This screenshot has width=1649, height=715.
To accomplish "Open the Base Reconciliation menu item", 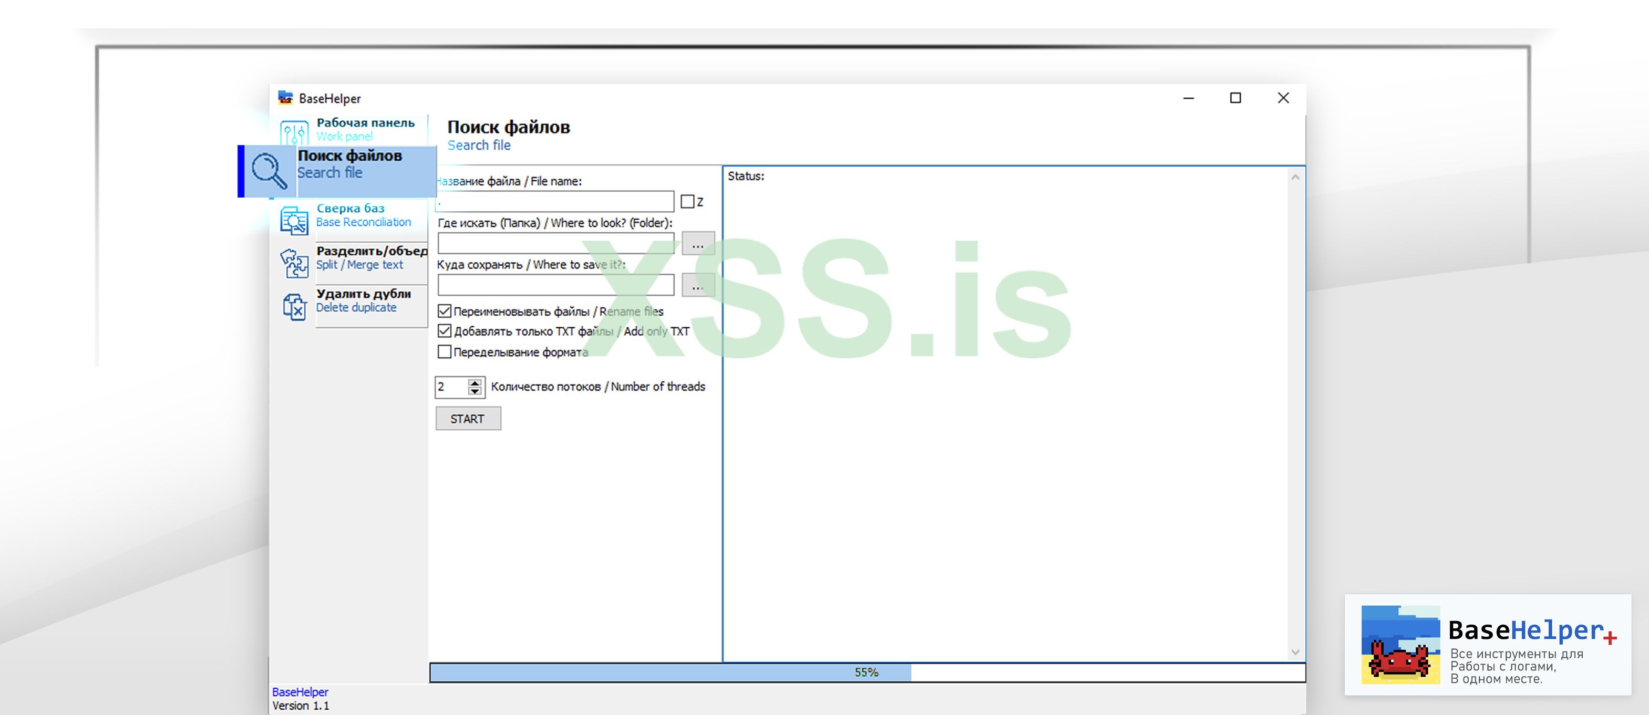I will point(363,215).
